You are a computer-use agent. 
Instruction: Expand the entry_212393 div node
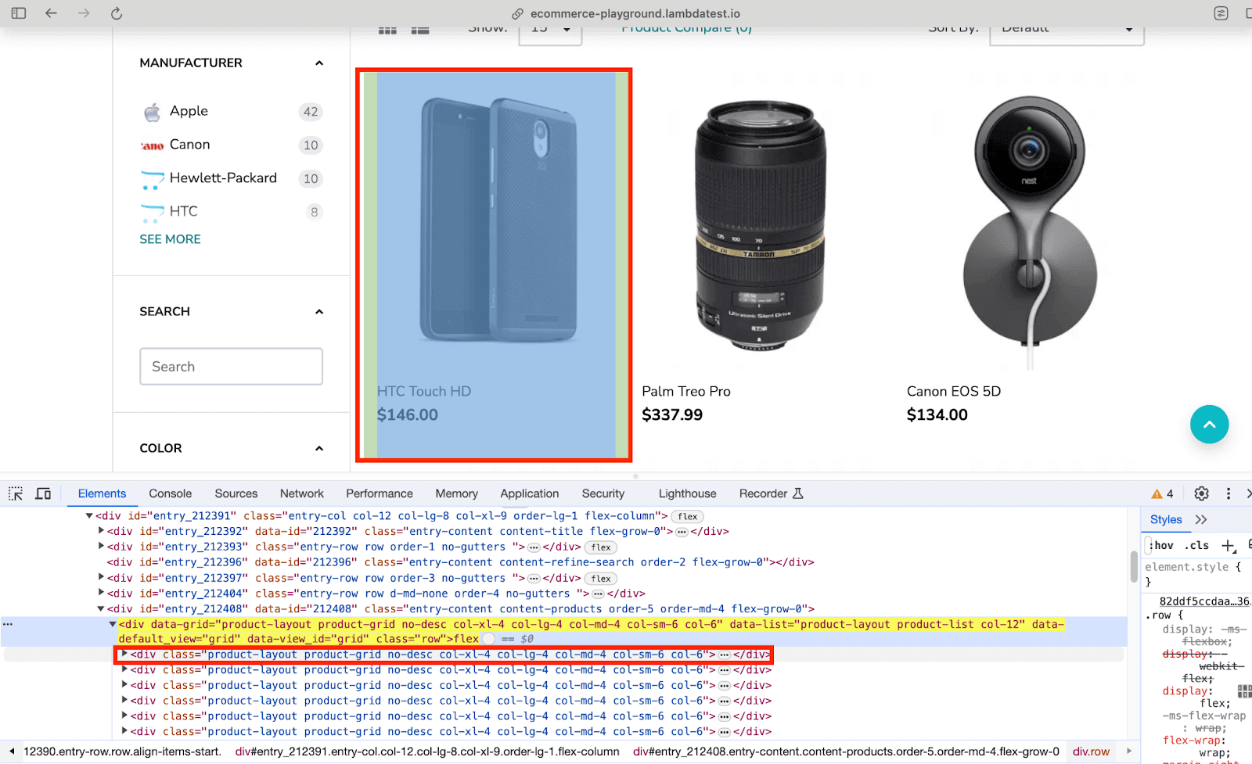point(101,547)
